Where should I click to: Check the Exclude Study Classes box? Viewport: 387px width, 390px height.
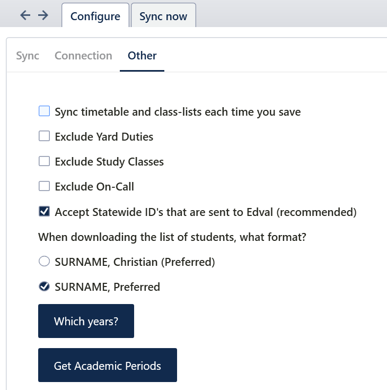(45, 161)
